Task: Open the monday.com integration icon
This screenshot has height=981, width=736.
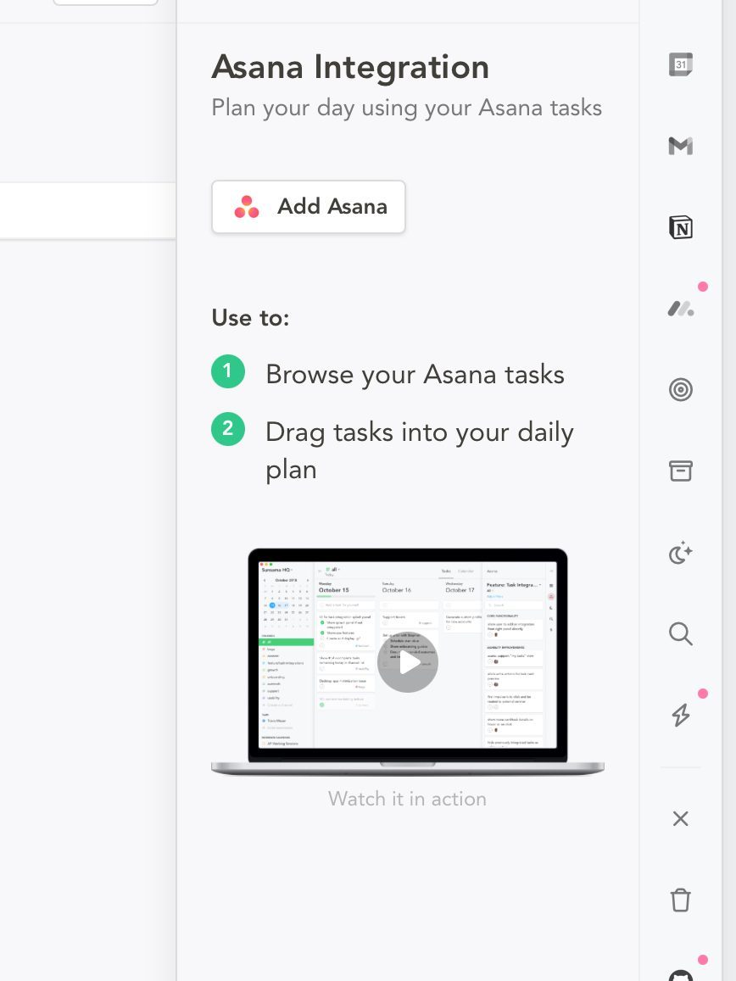Action: (x=680, y=309)
